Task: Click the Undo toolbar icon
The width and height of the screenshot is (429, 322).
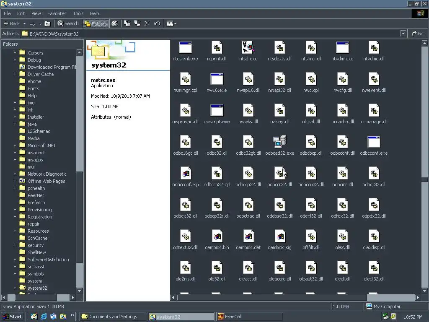Action: [x=157, y=23]
